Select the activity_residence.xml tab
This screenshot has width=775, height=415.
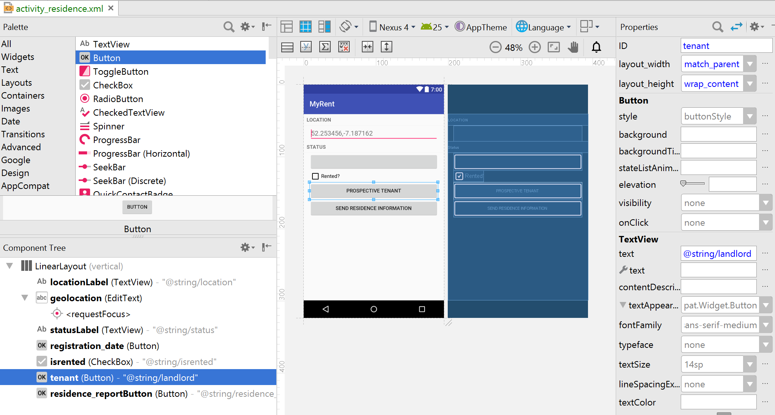(59, 8)
